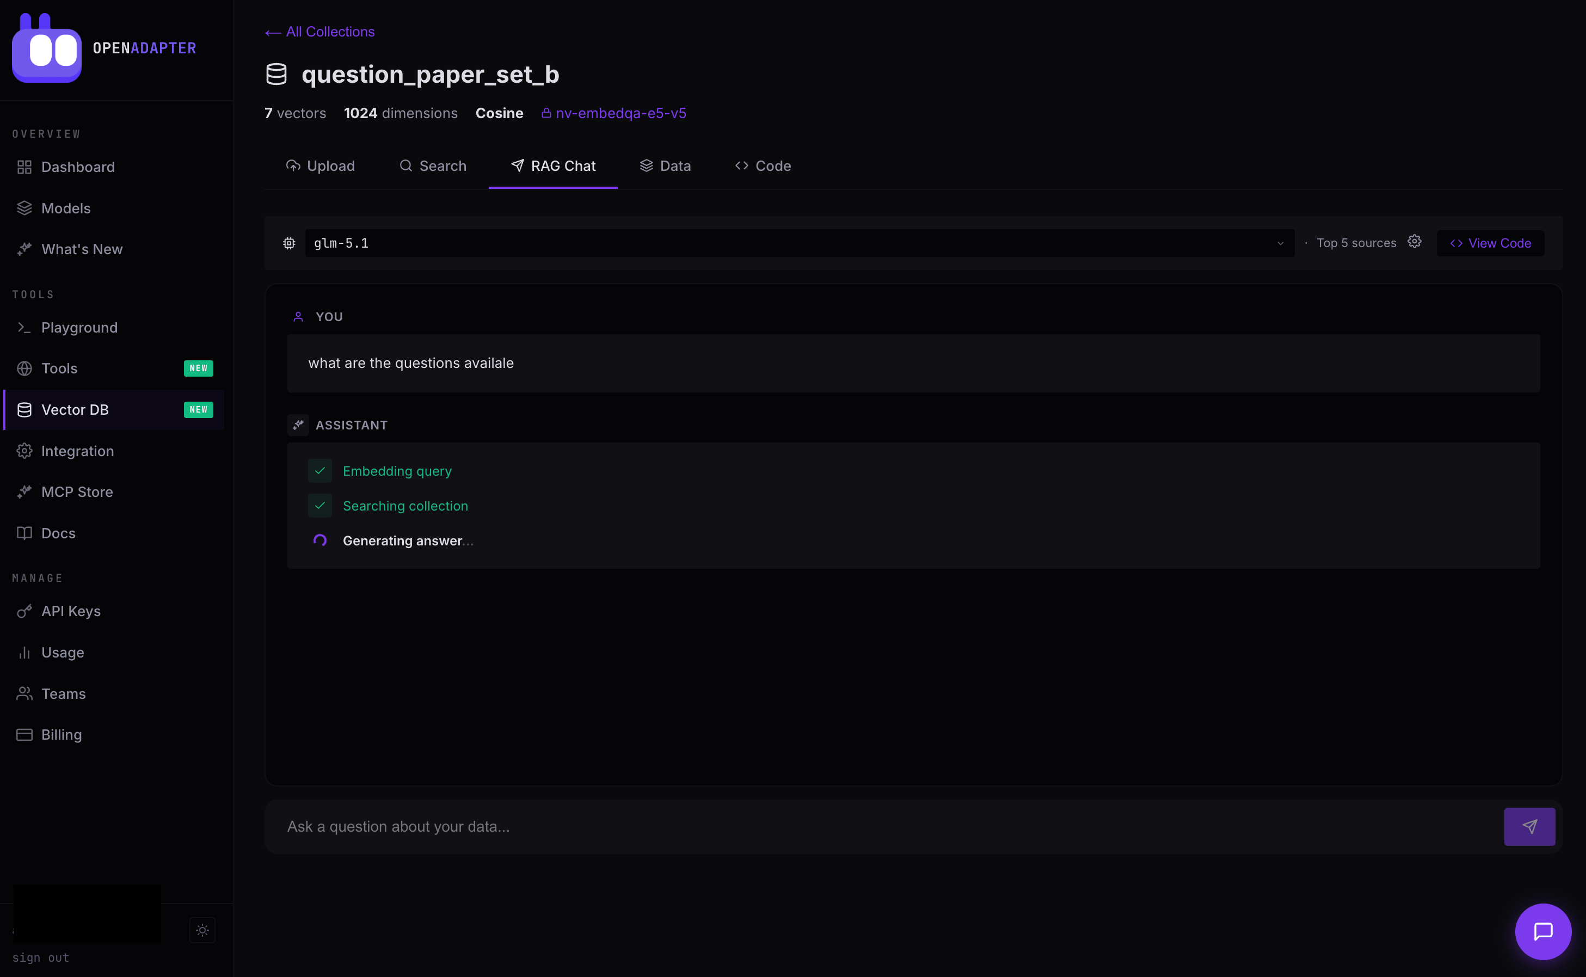Click the NEW badge beside Tools
This screenshot has height=977, width=1586.
click(x=198, y=368)
